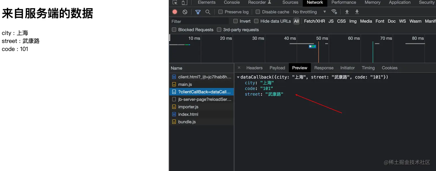Filter requests by WS

[403, 21]
